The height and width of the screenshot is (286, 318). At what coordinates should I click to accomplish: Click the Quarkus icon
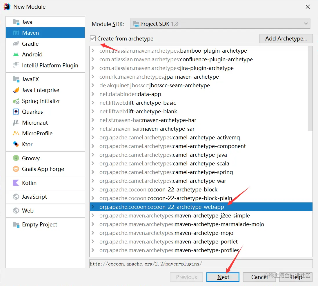16,112
